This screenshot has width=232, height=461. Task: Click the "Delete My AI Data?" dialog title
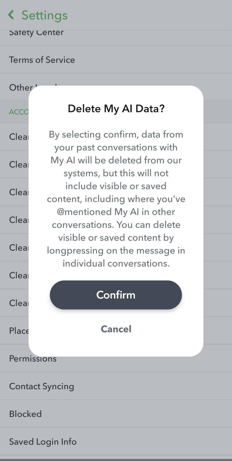[x=116, y=109]
